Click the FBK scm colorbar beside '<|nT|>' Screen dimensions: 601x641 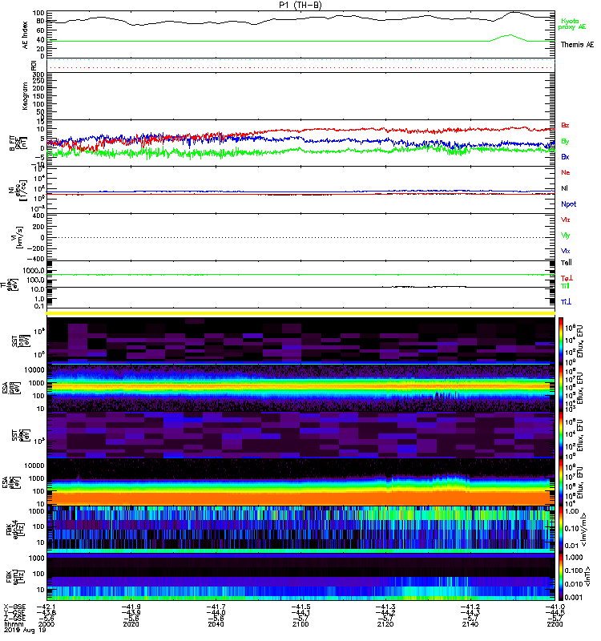[x=560, y=578]
